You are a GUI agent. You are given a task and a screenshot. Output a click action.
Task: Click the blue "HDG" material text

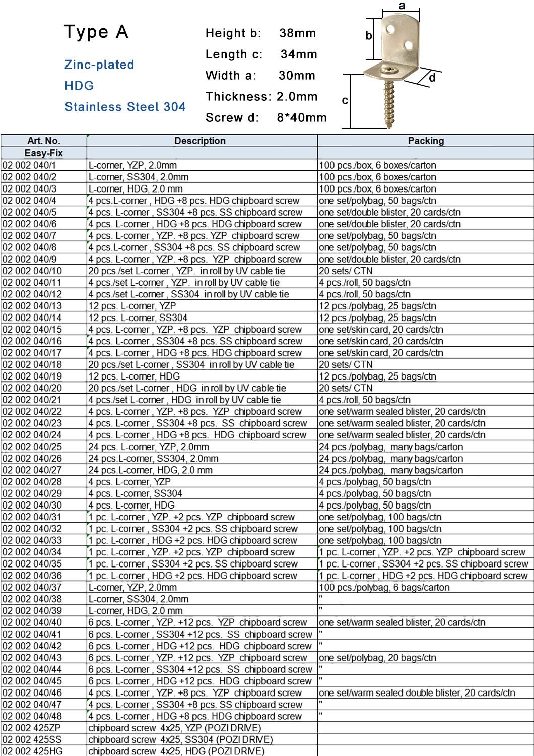(79, 86)
